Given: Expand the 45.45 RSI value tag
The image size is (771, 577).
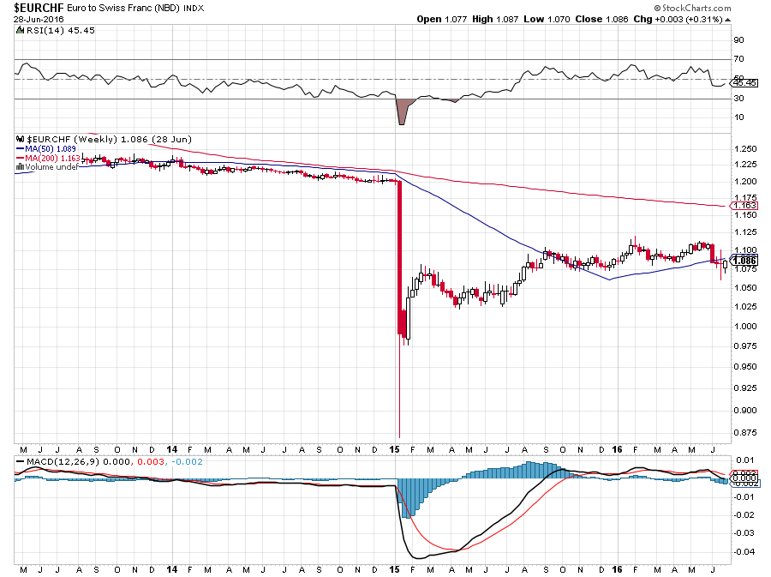Looking at the screenshot, I should click(x=744, y=83).
